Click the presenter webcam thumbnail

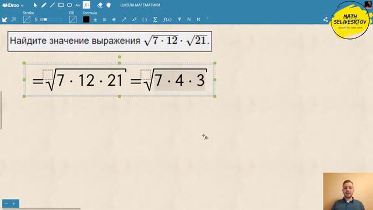pyautogui.click(x=348, y=191)
